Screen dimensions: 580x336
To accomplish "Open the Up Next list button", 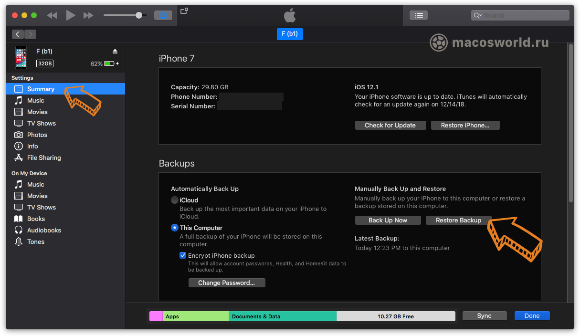I will pos(419,15).
